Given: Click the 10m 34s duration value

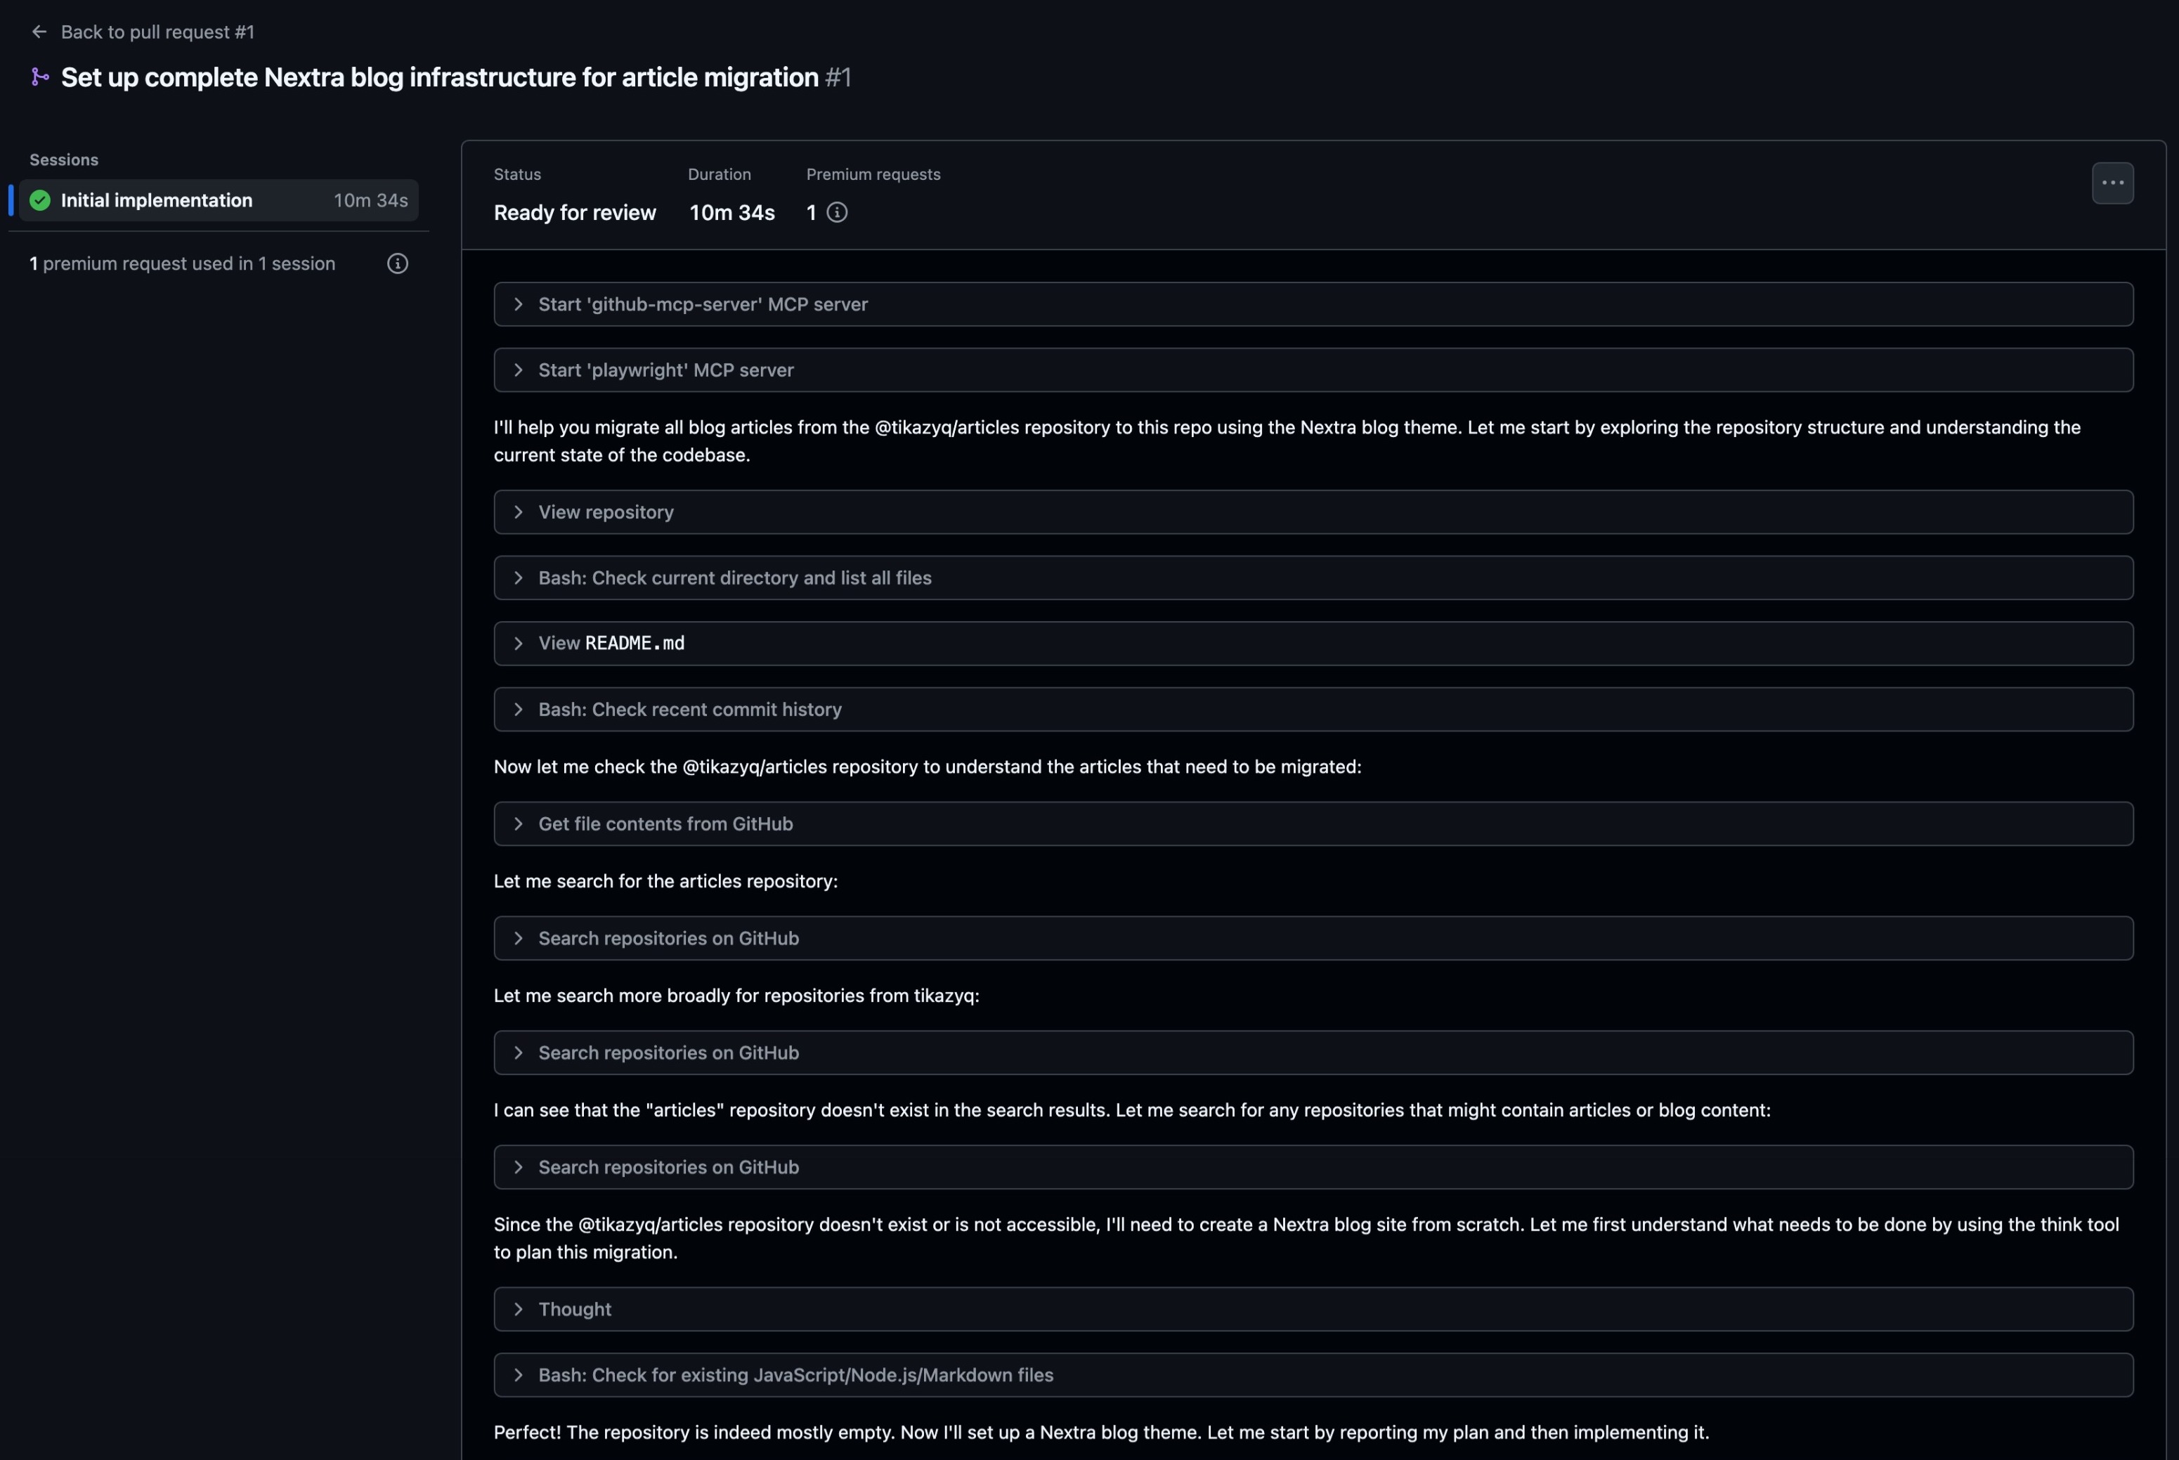Looking at the screenshot, I should point(732,212).
